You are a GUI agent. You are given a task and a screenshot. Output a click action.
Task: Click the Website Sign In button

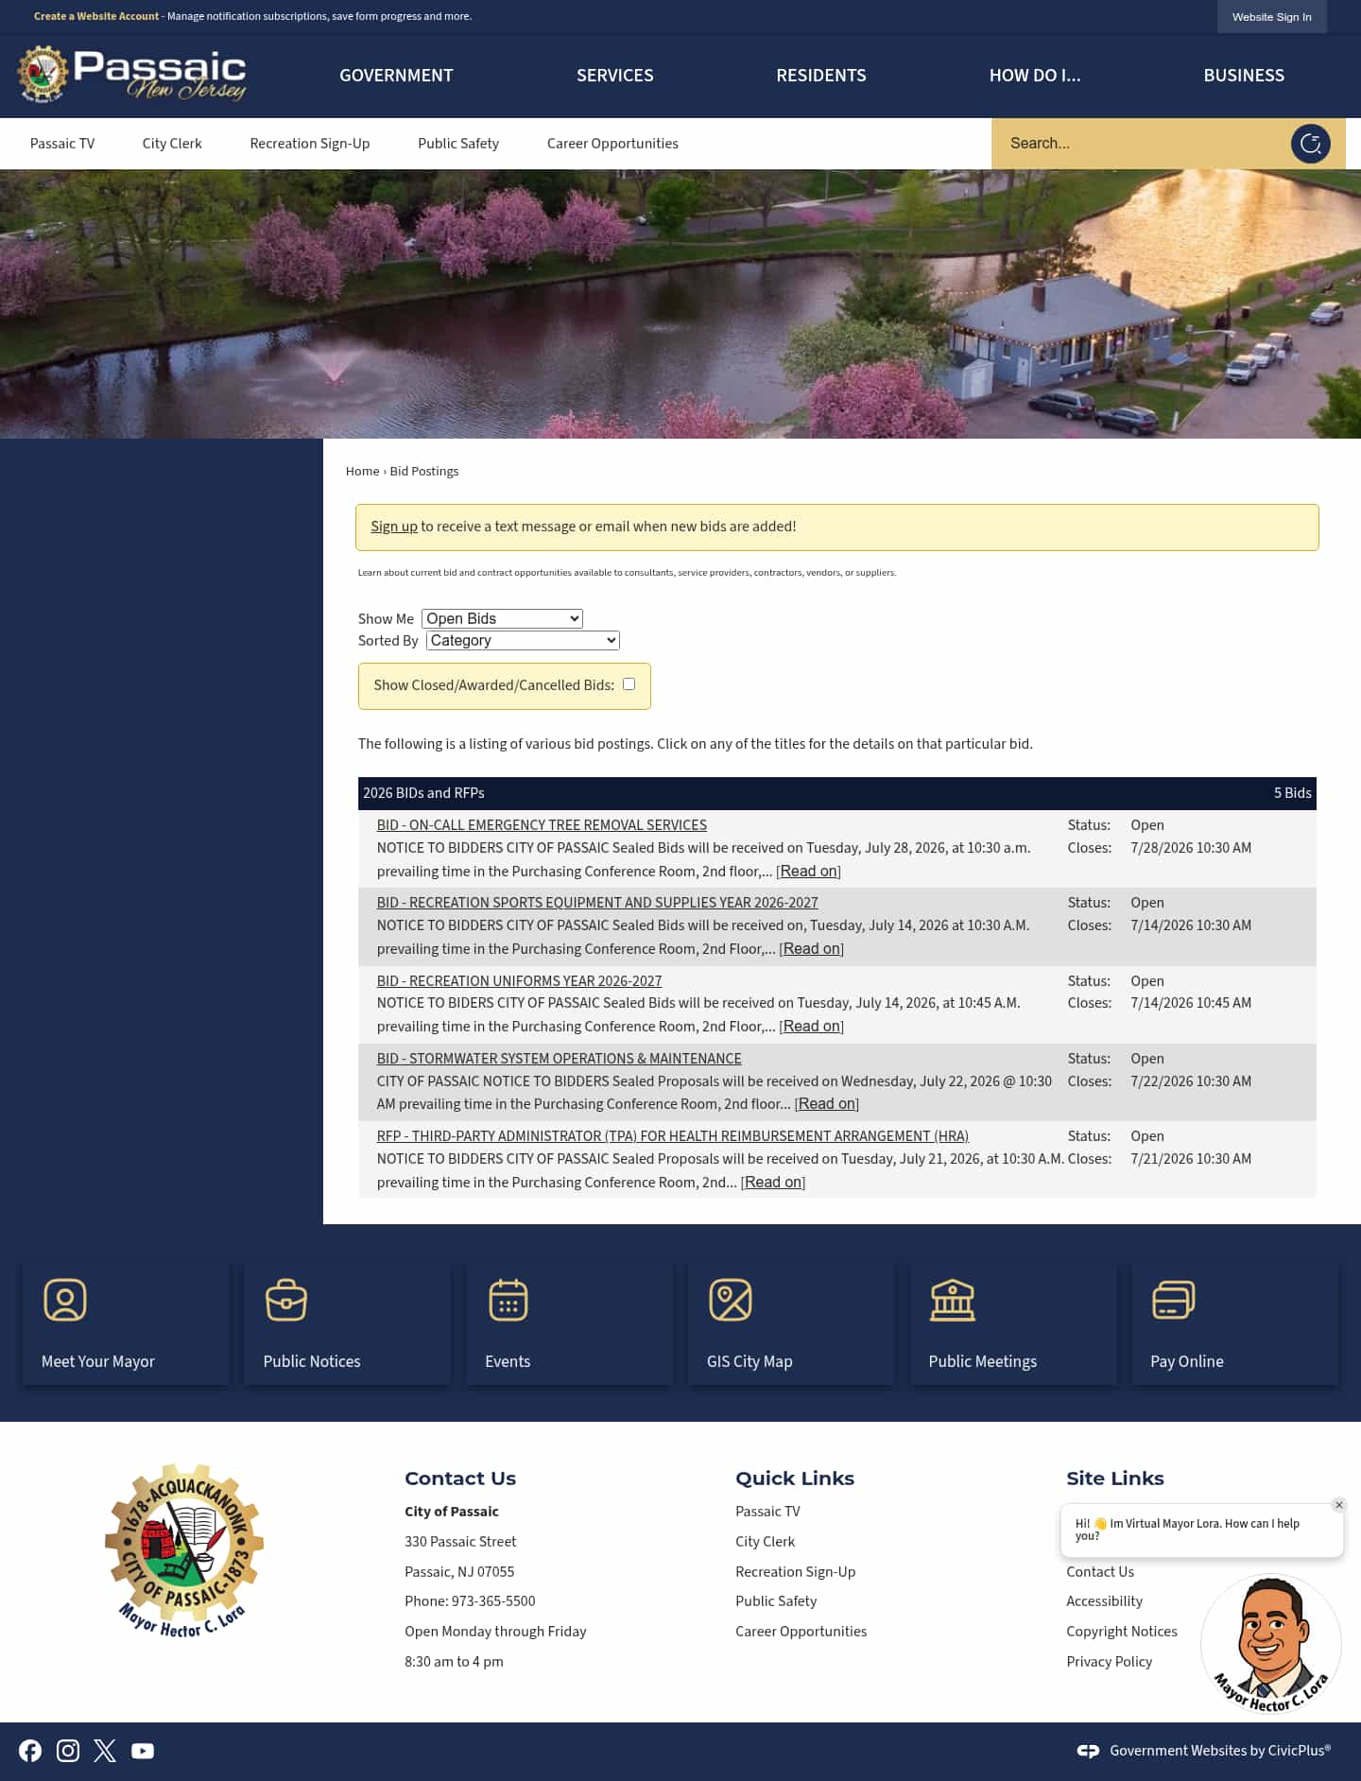click(x=1271, y=17)
